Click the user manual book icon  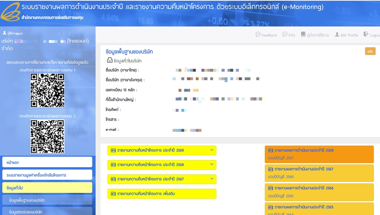coord(303,35)
